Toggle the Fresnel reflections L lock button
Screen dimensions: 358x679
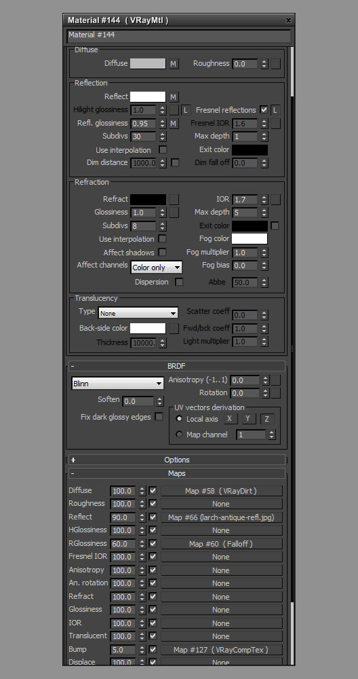275,110
